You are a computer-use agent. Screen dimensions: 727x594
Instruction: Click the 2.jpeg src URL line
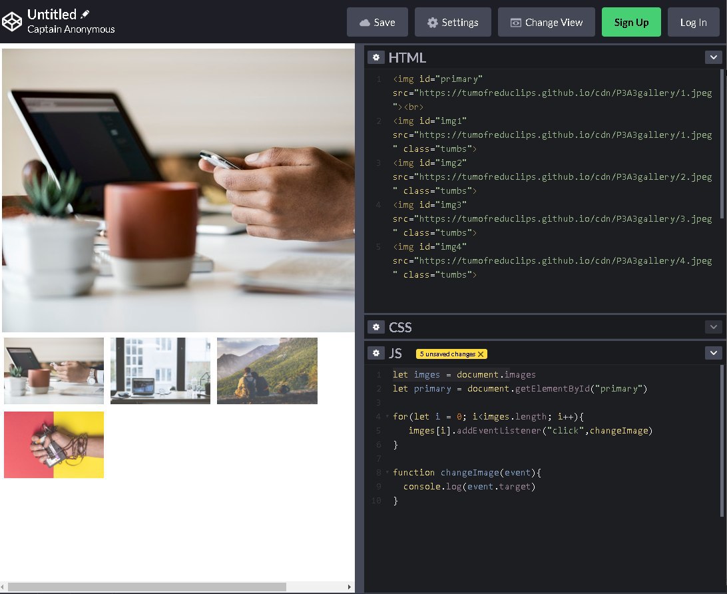pyautogui.click(x=552, y=176)
